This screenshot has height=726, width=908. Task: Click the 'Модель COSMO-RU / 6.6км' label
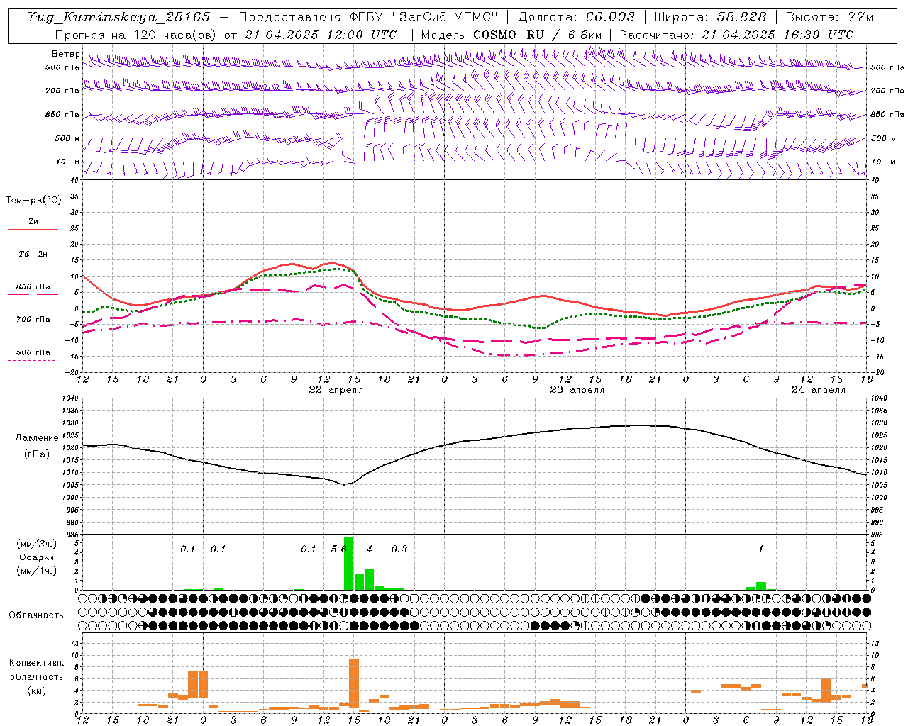511,35
